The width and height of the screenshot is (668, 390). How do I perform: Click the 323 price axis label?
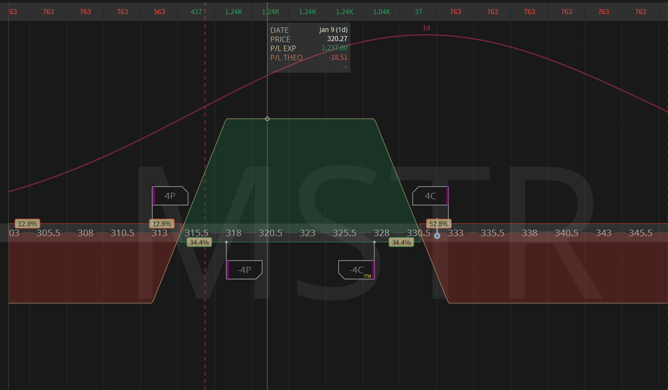coord(308,233)
